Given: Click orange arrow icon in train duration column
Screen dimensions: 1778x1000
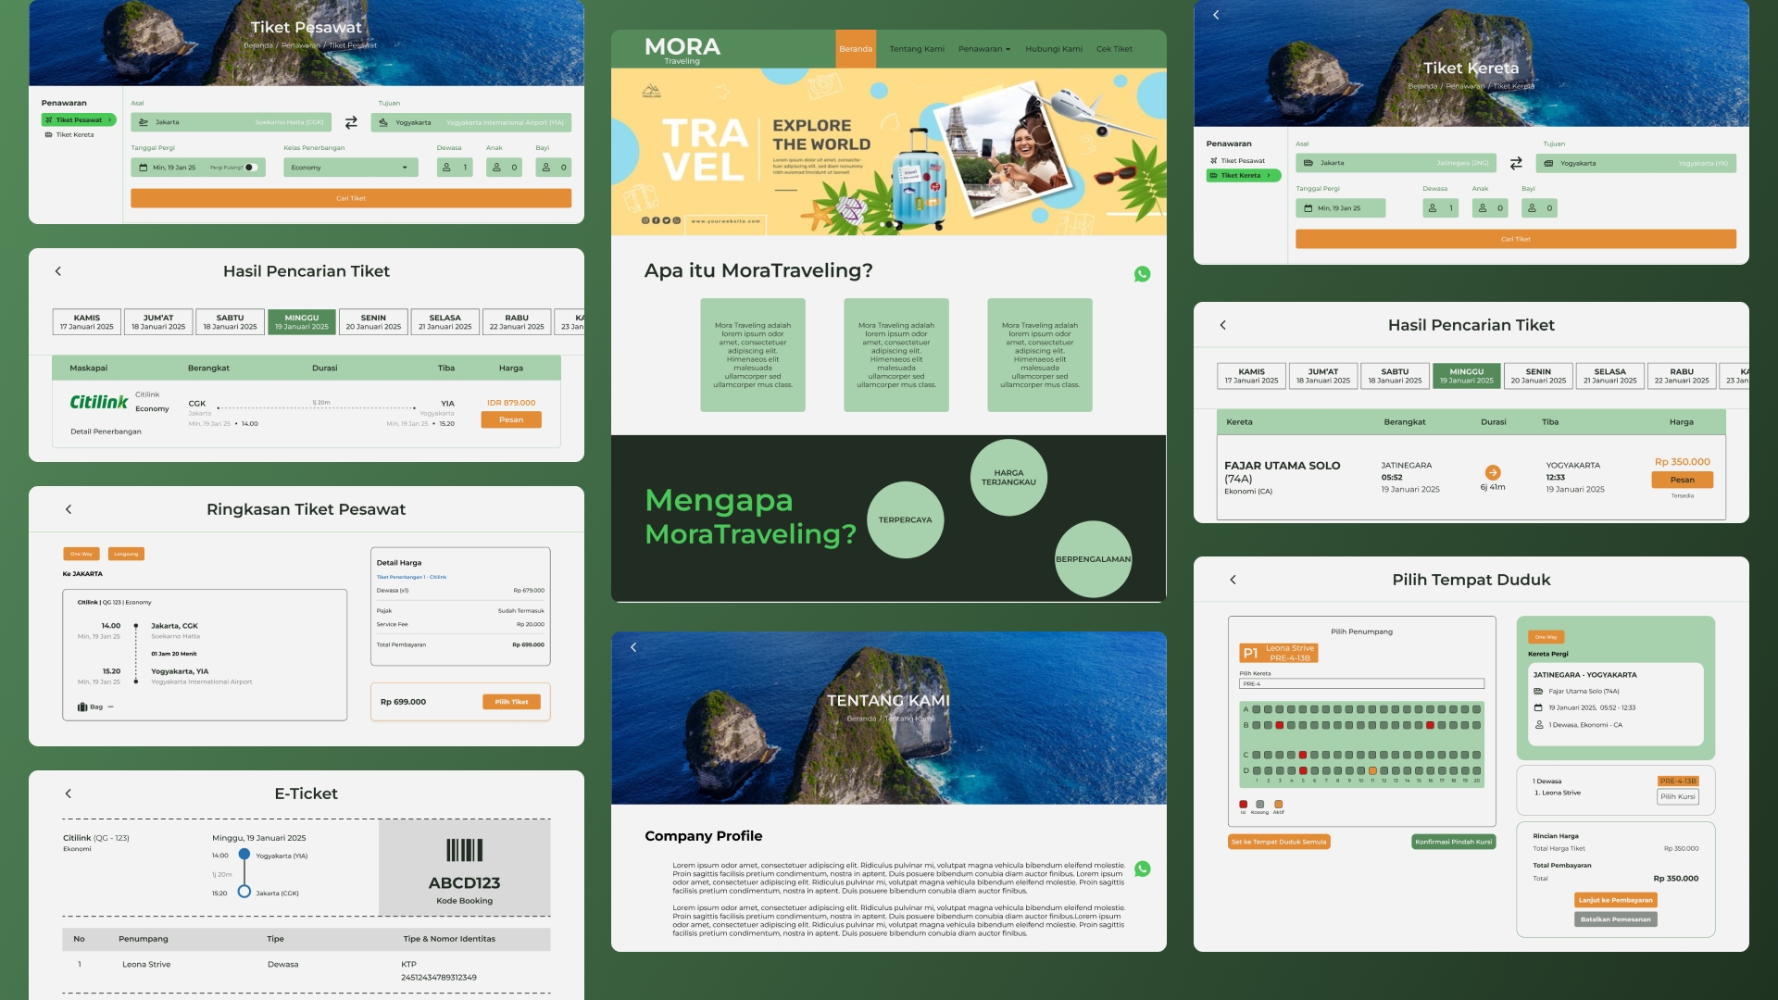Looking at the screenshot, I should click(1492, 472).
